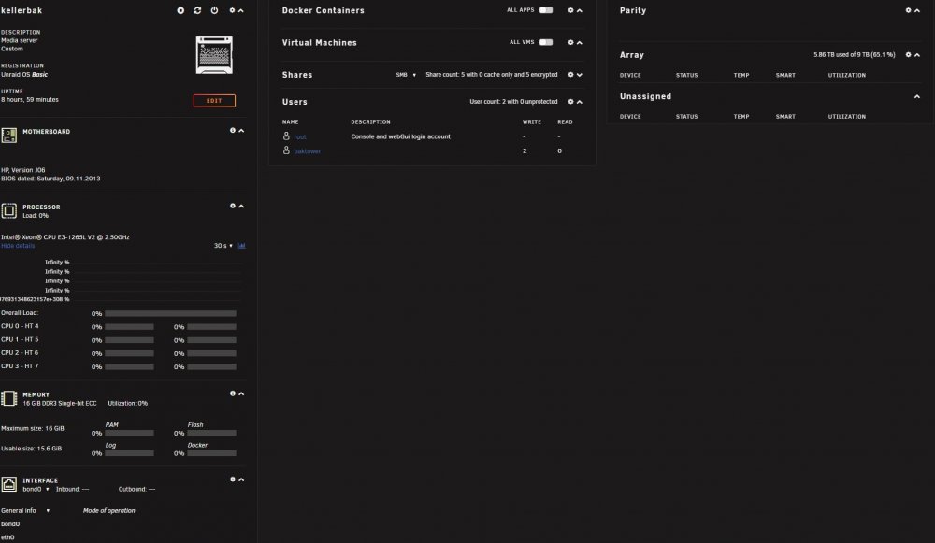Open the root user link
Viewport: 935px width, 543px height.
coord(300,137)
